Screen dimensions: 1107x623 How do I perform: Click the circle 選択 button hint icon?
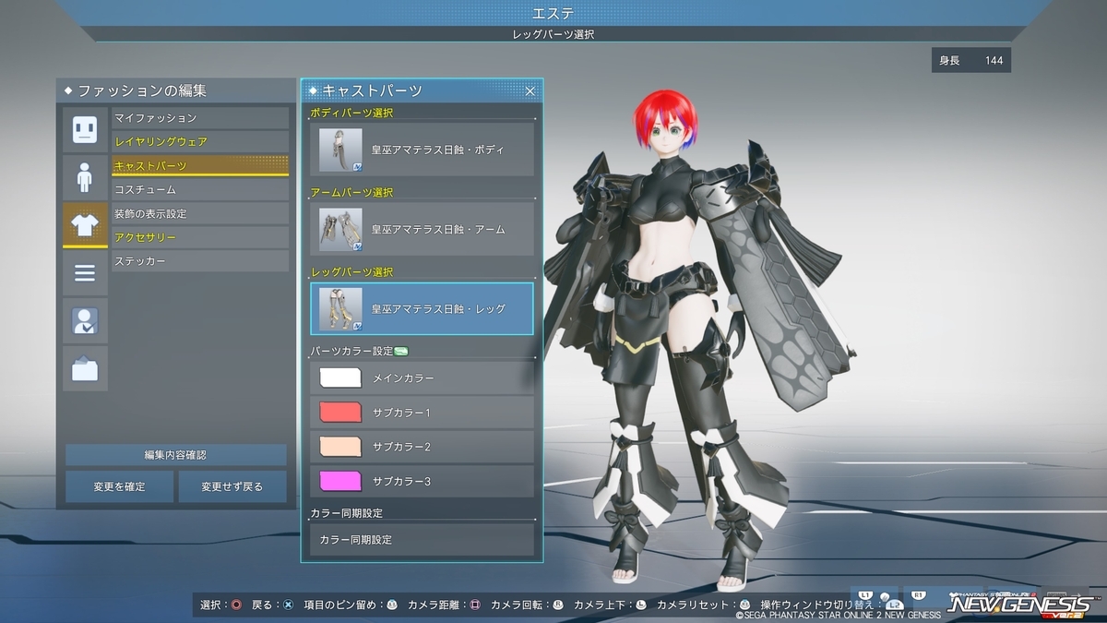[236, 605]
